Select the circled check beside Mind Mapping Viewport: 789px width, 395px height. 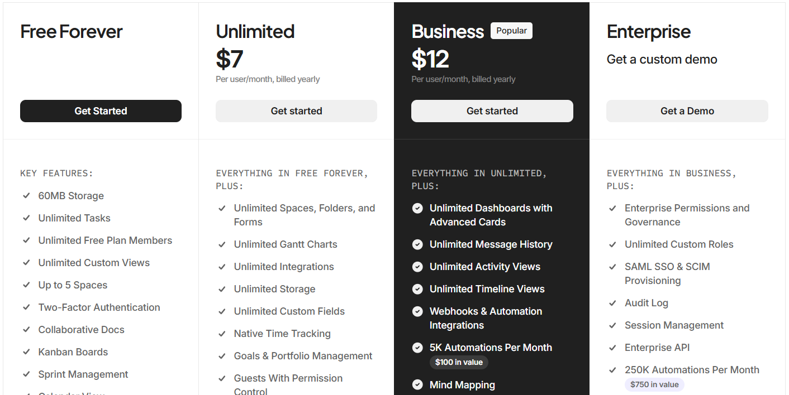pos(417,384)
